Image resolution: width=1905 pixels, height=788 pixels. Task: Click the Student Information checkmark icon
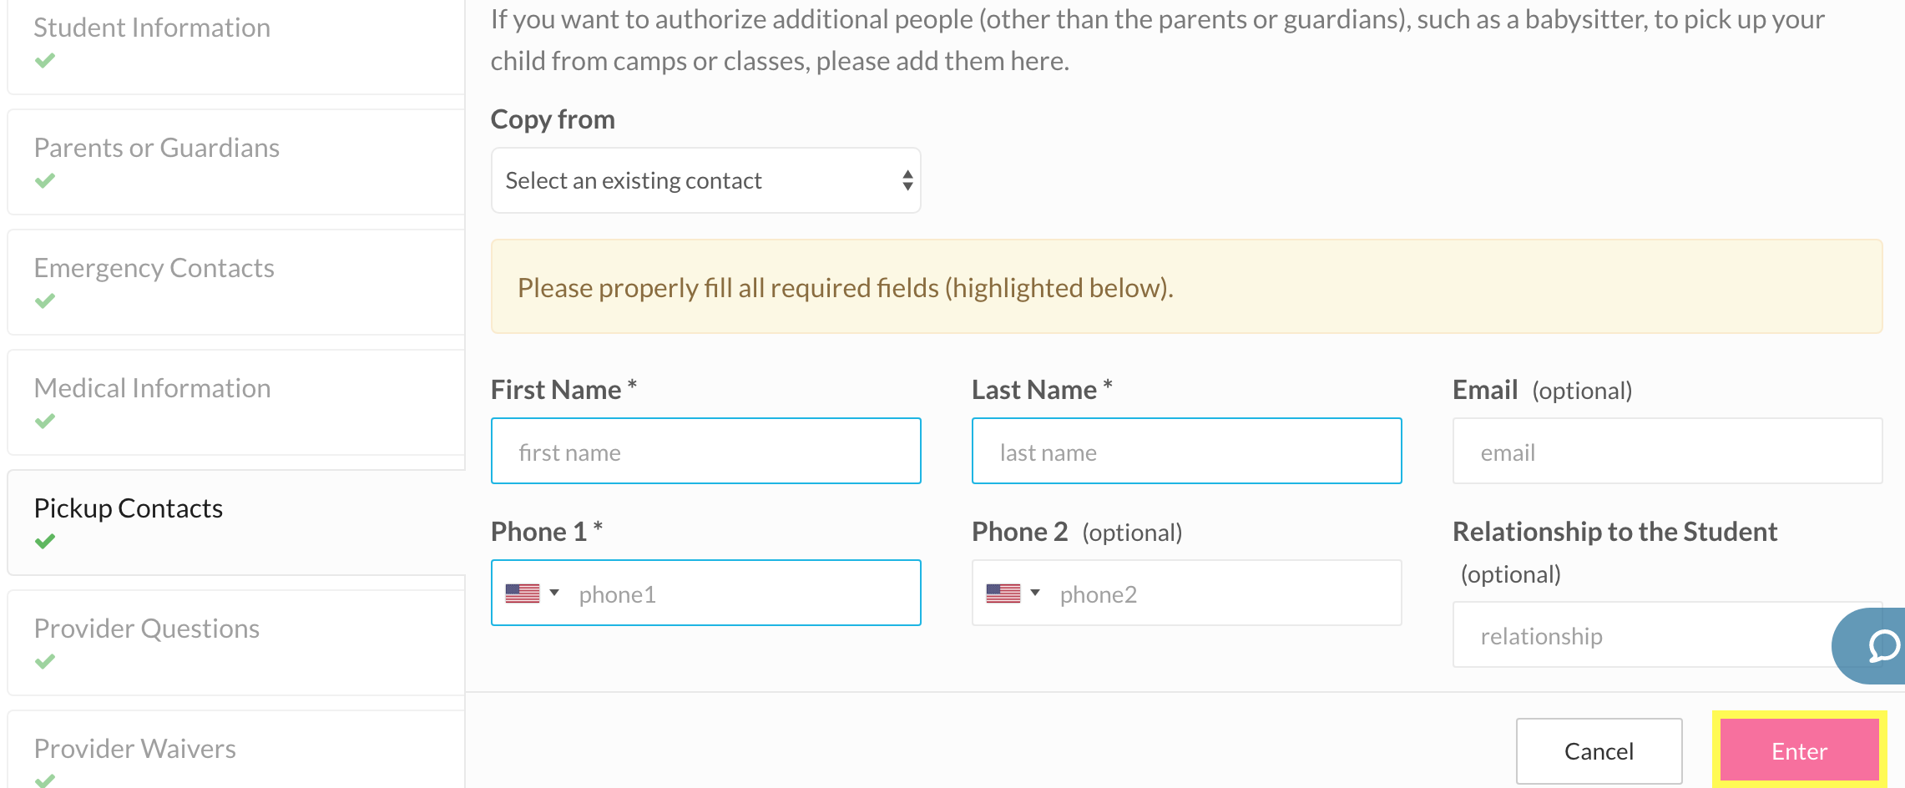tap(45, 60)
